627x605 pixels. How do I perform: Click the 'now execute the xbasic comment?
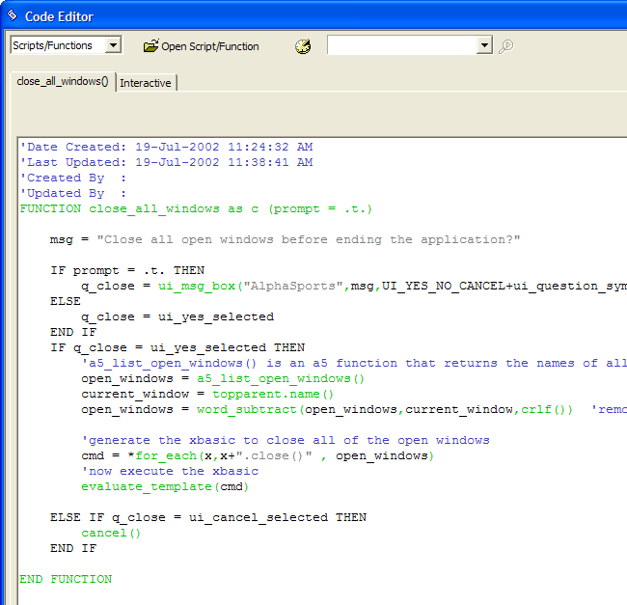(x=170, y=471)
